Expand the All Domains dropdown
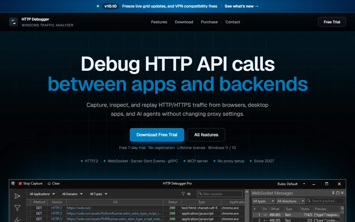The height and width of the screenshot is (222, 355). point(72,194)
